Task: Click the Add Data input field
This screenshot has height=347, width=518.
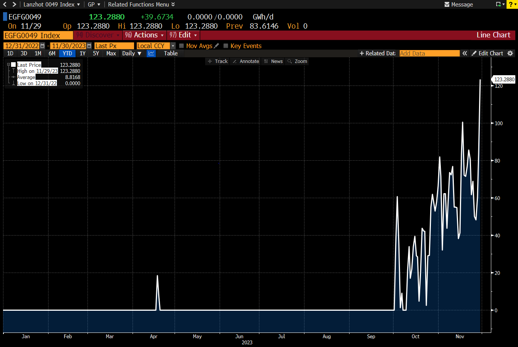Action: [x=429, y=53]
